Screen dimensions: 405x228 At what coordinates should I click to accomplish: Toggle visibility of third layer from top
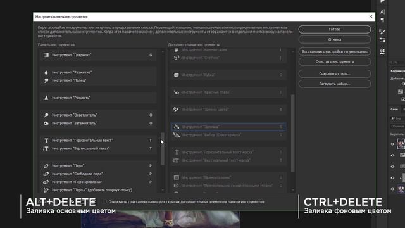(x=392, y=167)
